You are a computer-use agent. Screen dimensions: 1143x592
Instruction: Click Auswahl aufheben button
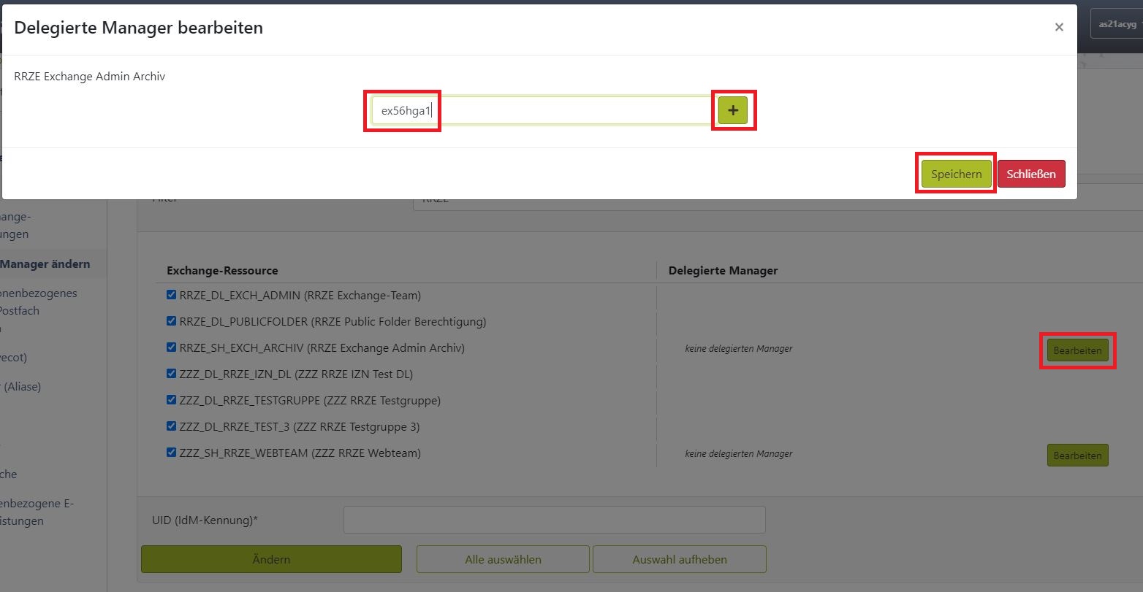(x=679, y=559)
